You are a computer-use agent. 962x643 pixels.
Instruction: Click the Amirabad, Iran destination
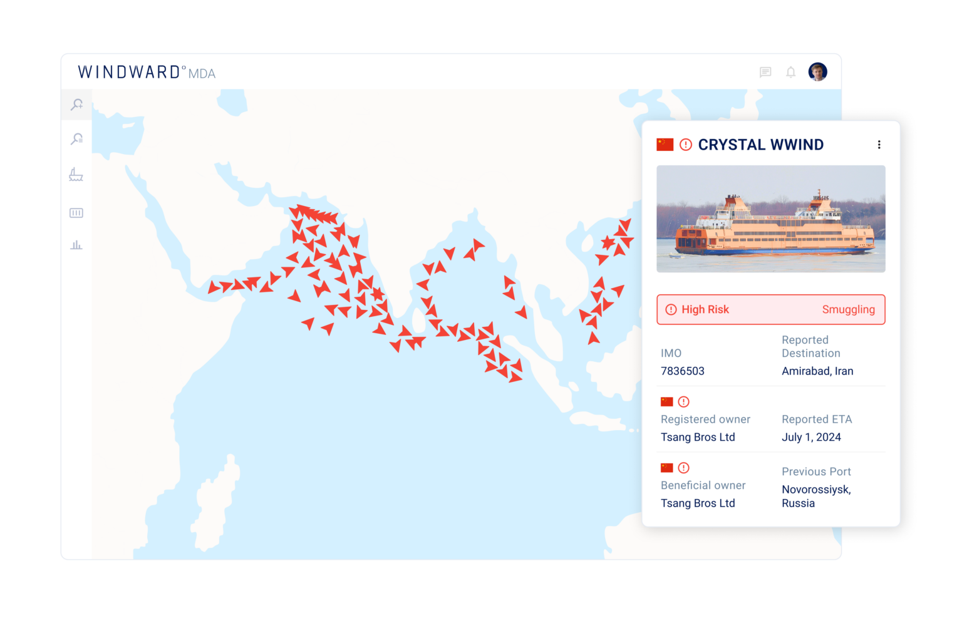pos(817,371)
